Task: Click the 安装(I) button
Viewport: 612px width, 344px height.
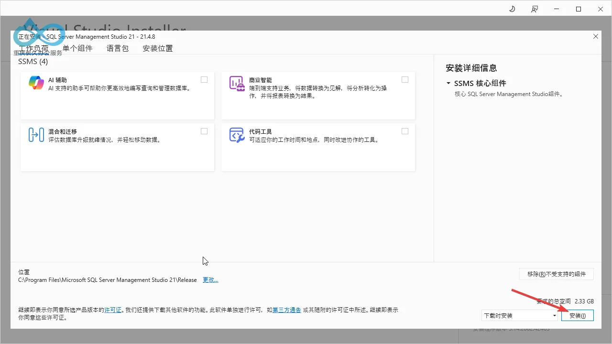Action: coord(578,316)
